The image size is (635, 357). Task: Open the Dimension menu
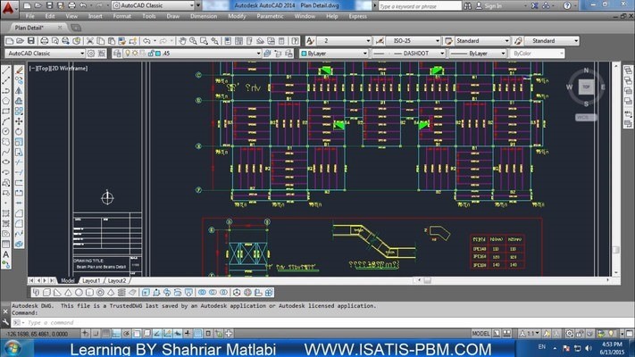(x=204, y=16)
